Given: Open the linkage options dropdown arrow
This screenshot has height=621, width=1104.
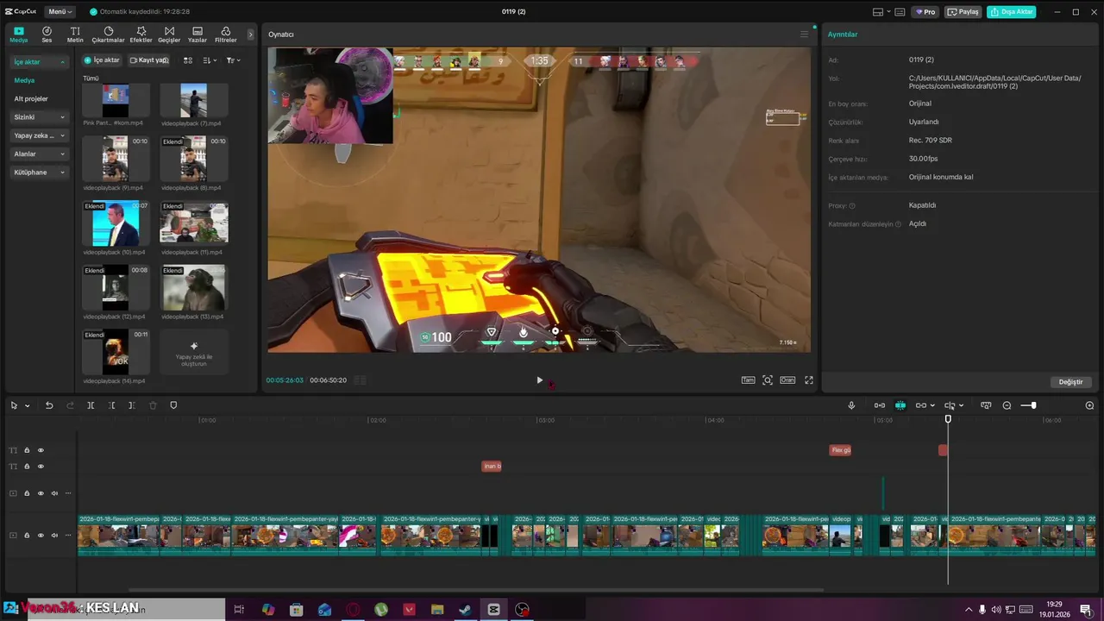Looking at the screenshot, I should coord(932,406).
